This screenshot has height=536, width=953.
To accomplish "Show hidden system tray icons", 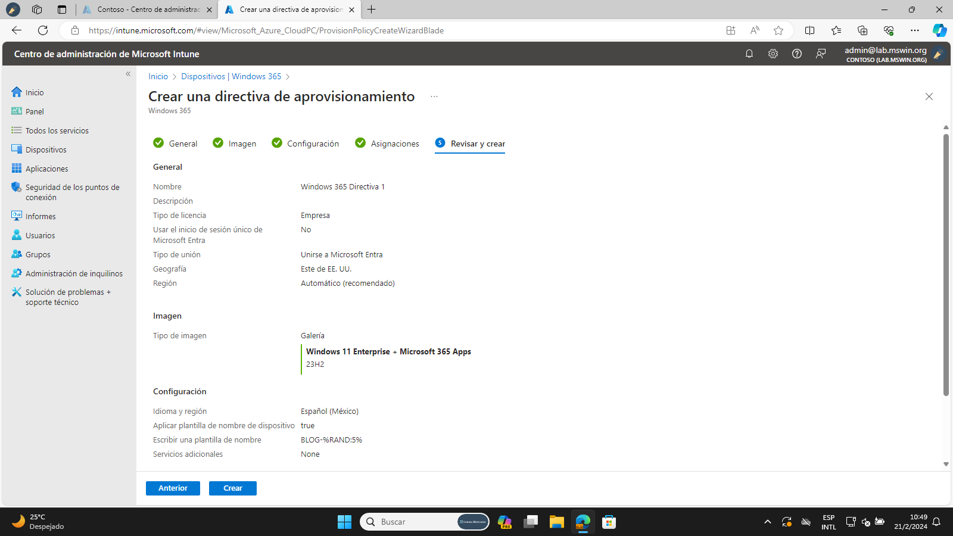I will coord(768,522).
